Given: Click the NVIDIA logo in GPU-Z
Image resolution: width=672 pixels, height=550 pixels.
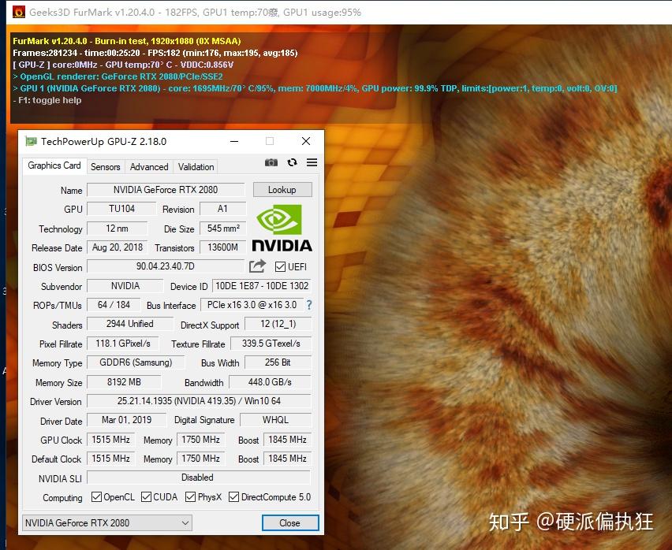Looking at the screenshot, I should coord(282,228).
